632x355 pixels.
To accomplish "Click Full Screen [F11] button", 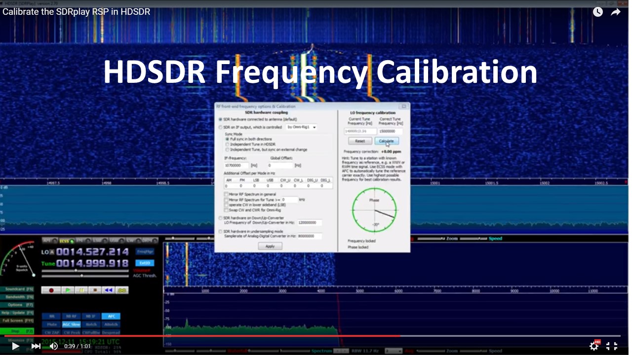I will tap(17, 320).
